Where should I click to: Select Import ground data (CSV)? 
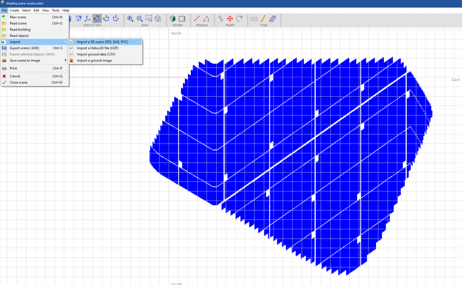95,54
